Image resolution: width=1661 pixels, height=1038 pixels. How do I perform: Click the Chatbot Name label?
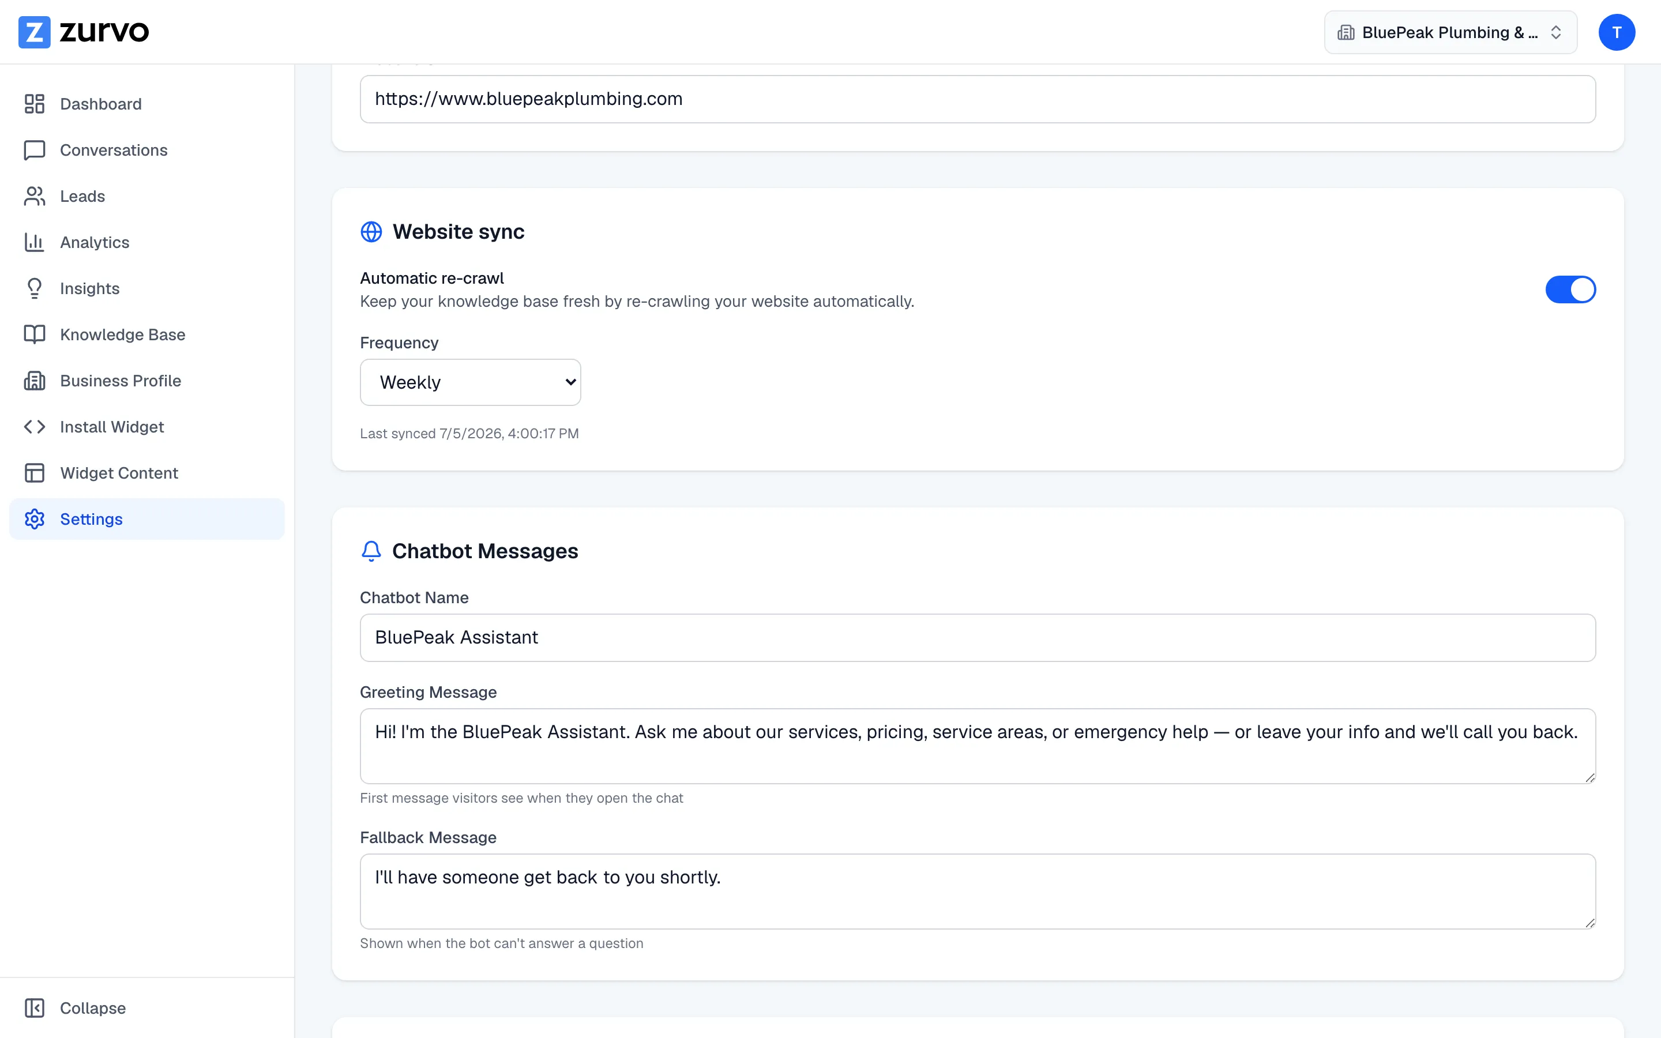pos(414,598)
